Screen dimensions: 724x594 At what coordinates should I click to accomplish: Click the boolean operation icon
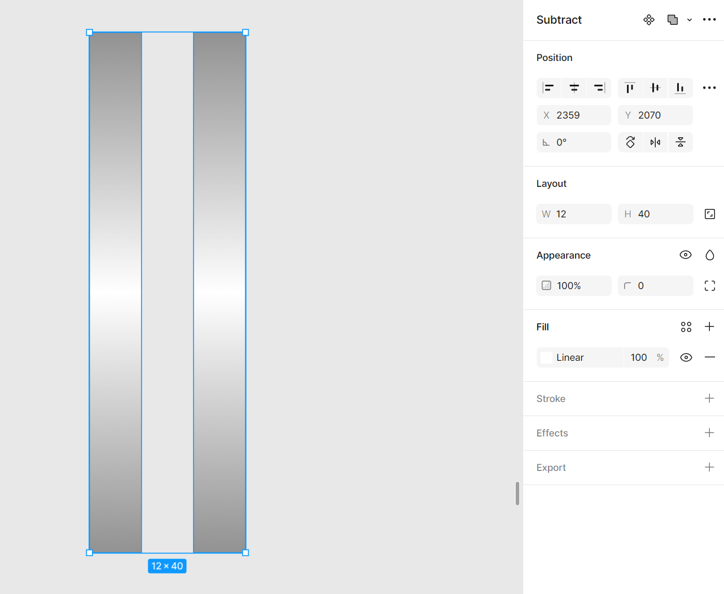tap(672, 20)
